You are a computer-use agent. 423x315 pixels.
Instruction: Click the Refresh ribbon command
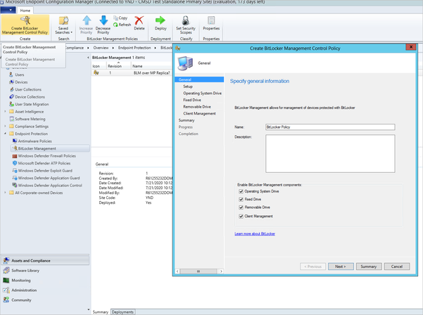(x=122, y=25)
